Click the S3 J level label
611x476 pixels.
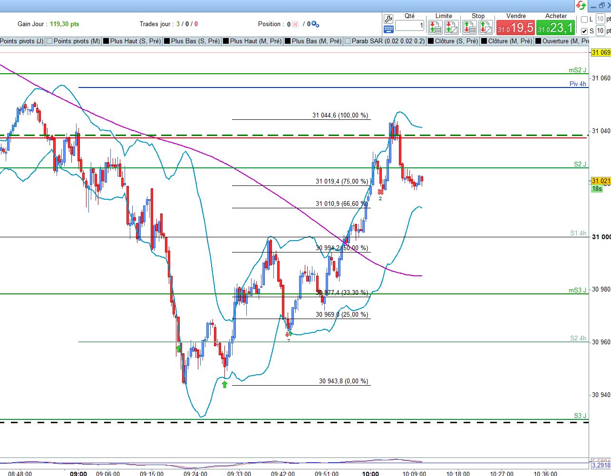[580, 416]
